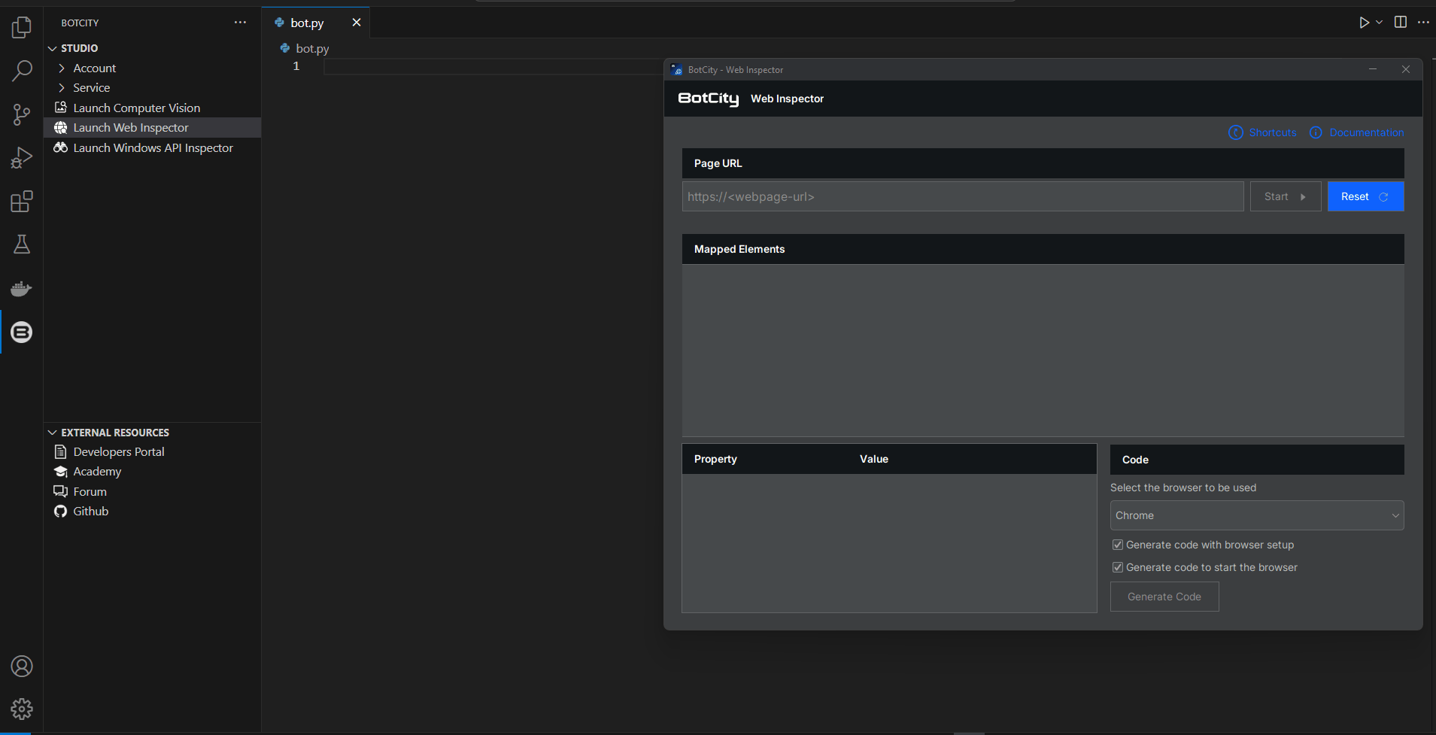Open the Accounts menu icon
This screenshot has height=735, width=1436.
[22, 667]
